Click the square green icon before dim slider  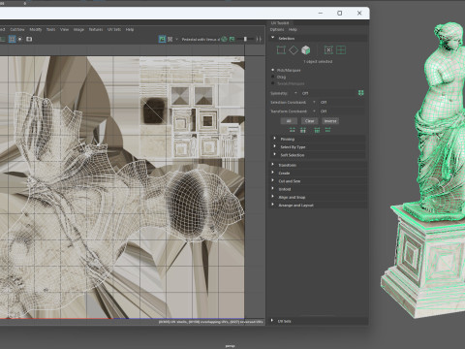point(232,39)
